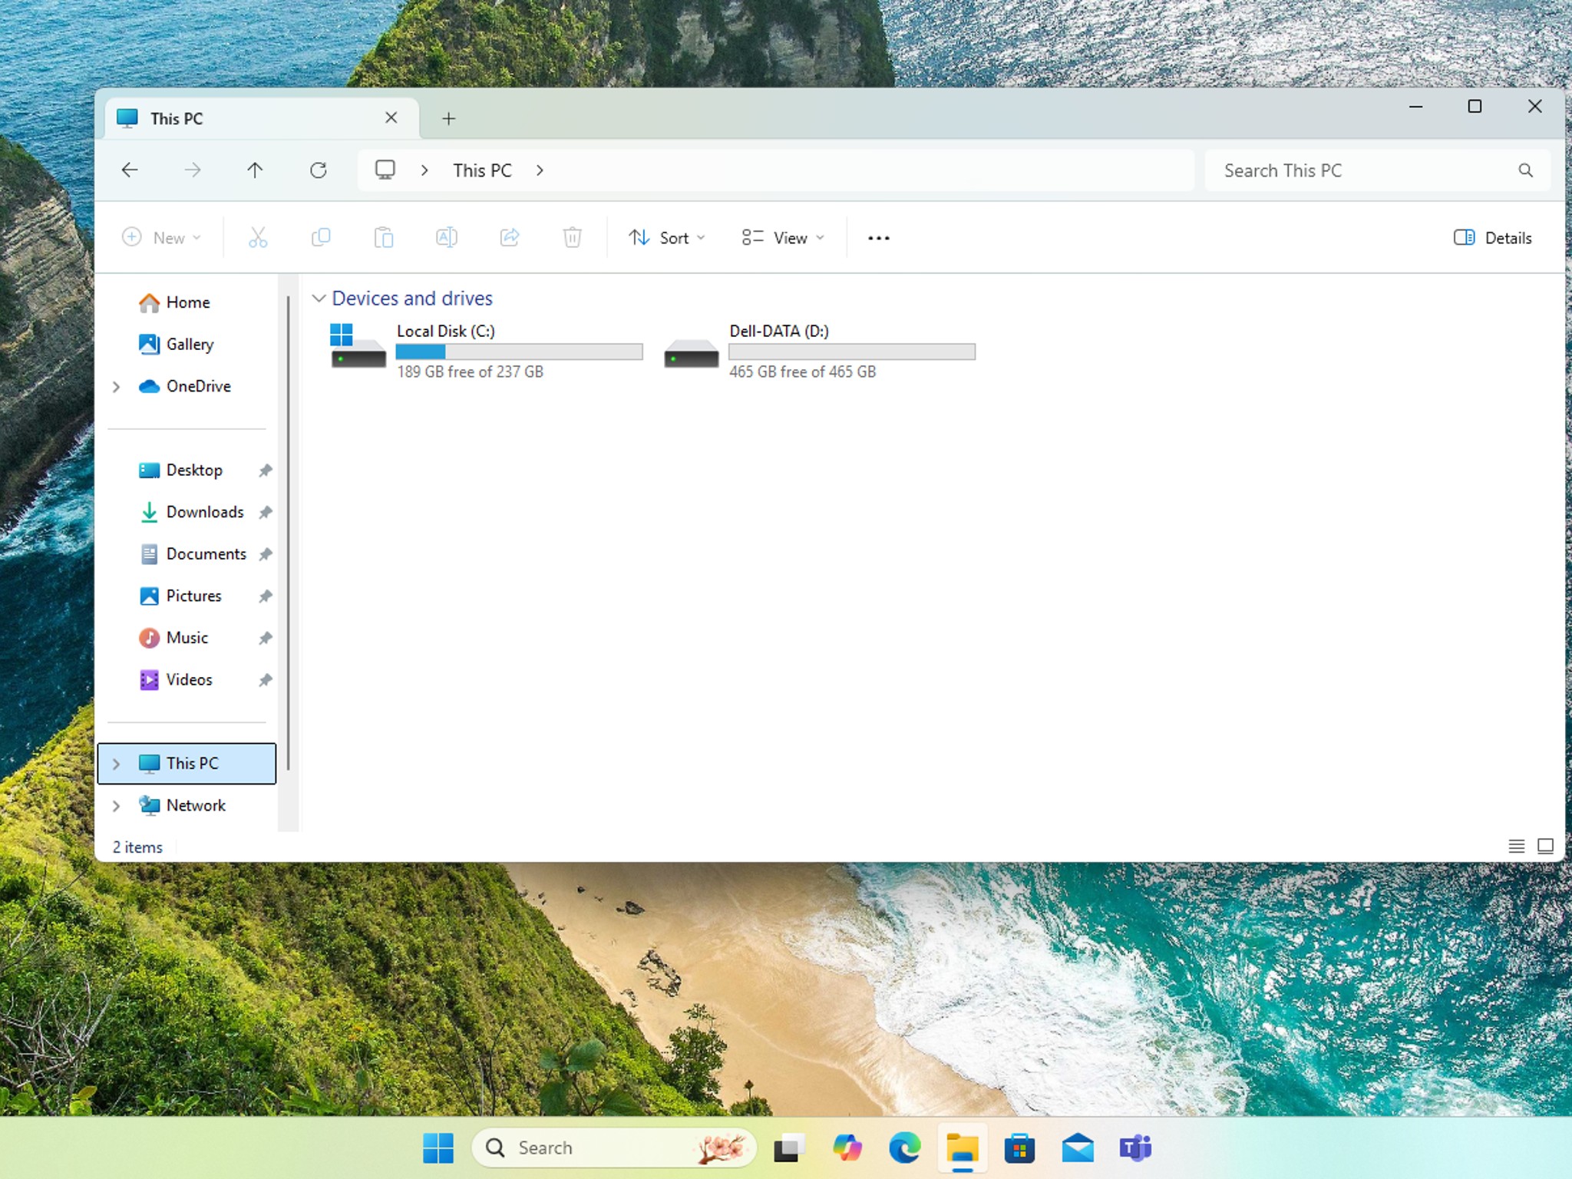Open Microsoft Teams from taskbar
The height and width of the screenshot is (1179, 1572).
(1135, 1148)
